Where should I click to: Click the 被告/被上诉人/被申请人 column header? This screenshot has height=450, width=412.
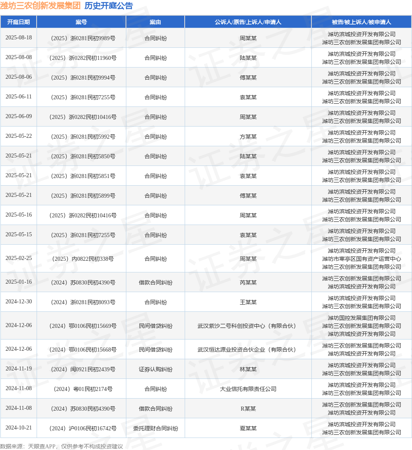pyautogui.click(x=361, y=22)
